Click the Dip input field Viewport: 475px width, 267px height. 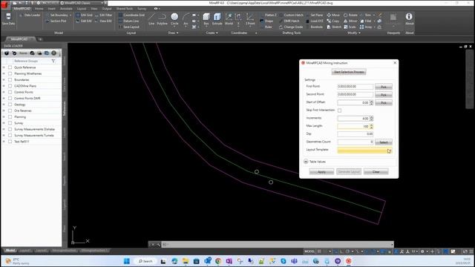tap(356, 133)
